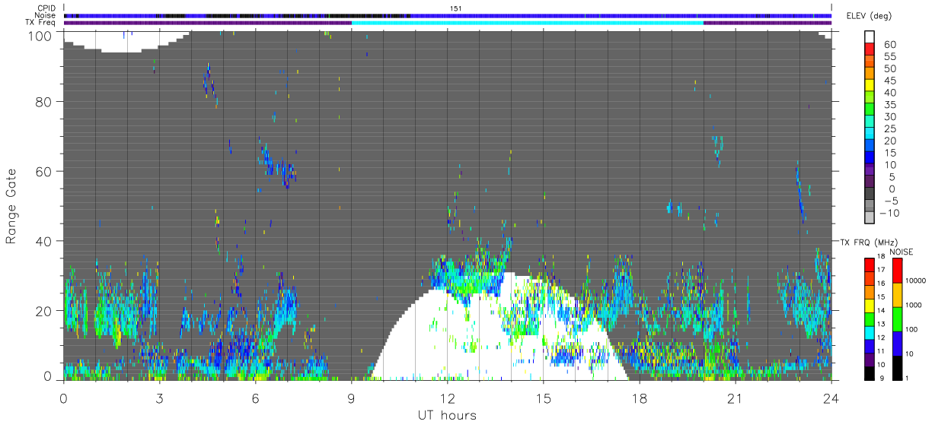The image size is (935, 431).
Task: Click the red top swatch of NOISE legend
Action: (x=897, y=271)
